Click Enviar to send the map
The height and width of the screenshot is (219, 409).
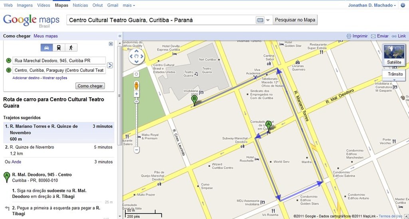(x=380, y=36)
